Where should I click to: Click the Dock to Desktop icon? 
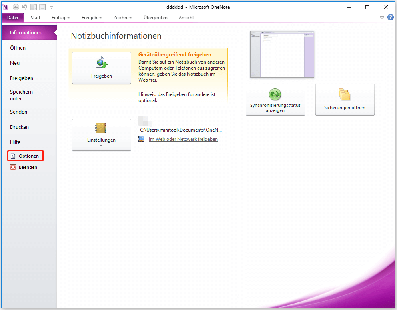coord(34,7)
